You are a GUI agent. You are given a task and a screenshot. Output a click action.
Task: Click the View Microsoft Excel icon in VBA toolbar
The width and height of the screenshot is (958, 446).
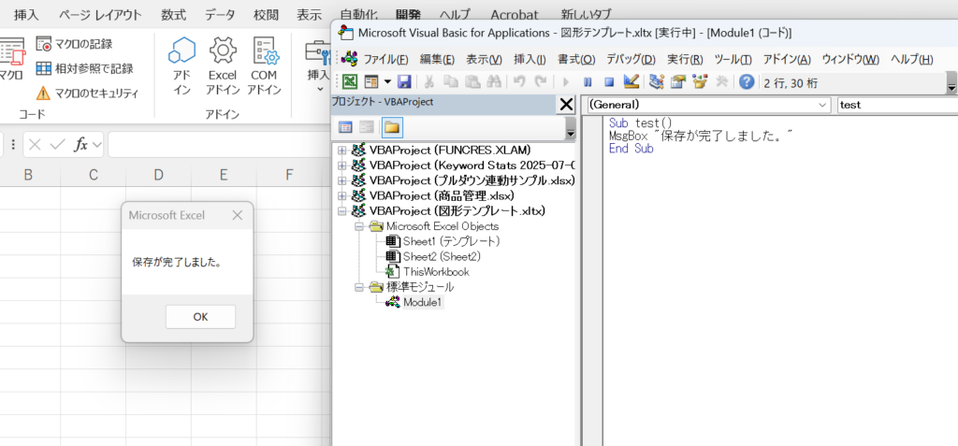(350, 82)
